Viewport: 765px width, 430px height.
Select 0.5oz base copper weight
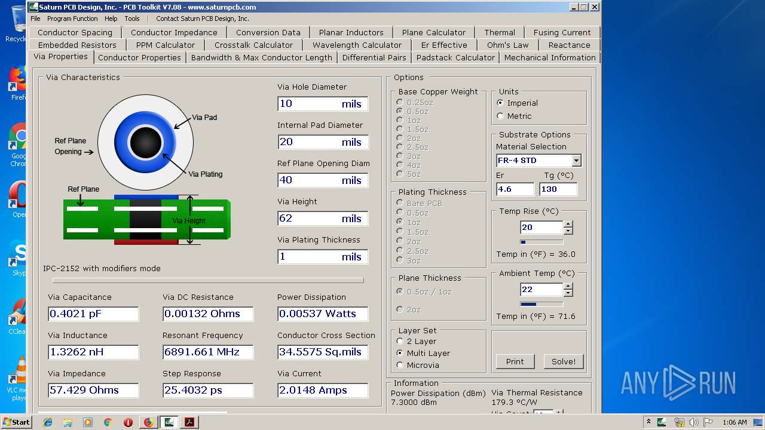[x=412, y=111]
